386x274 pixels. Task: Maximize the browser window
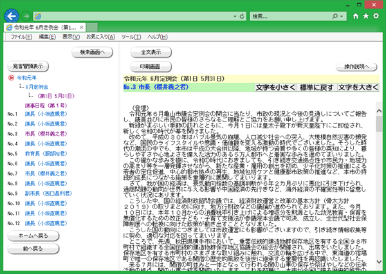359,5
